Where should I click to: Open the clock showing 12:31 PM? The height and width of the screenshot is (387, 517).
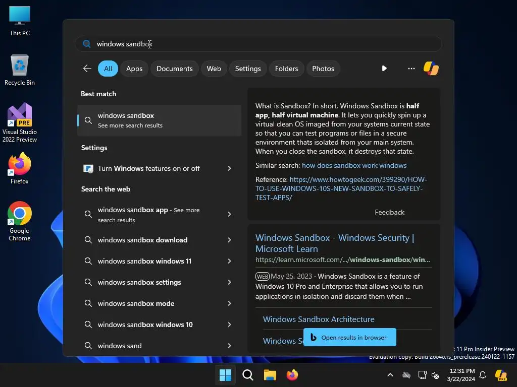461,375
